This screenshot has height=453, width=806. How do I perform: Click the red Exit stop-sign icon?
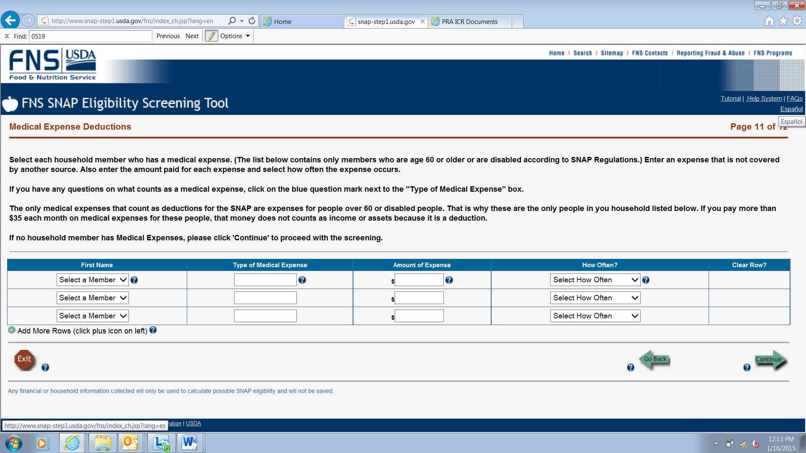pyautogui.click(x=24, y=359)
